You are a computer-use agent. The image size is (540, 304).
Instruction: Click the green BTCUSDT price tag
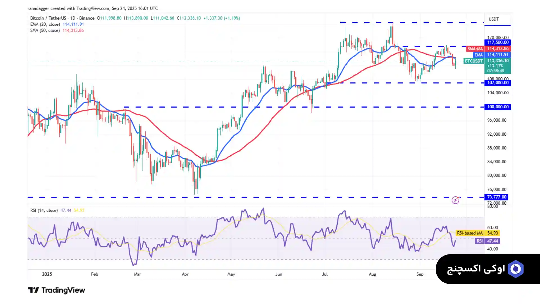pos(473,61)
